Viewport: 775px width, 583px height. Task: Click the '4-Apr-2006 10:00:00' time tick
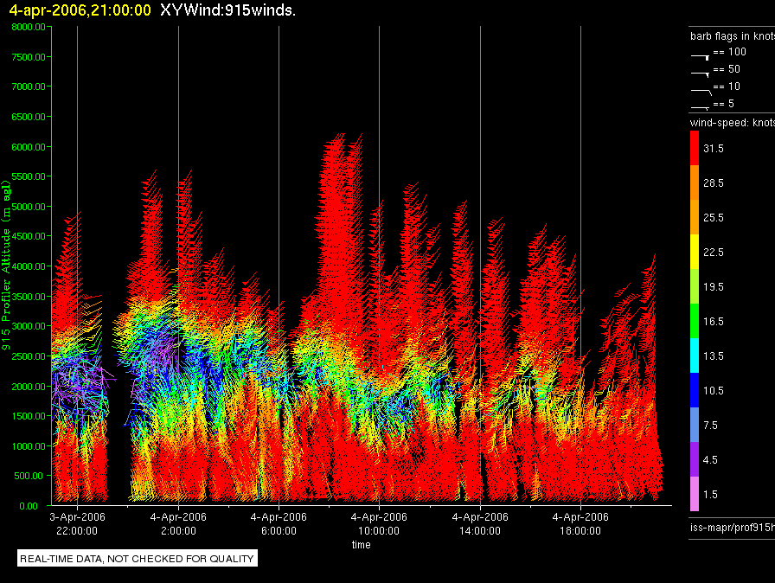point(379,523)
